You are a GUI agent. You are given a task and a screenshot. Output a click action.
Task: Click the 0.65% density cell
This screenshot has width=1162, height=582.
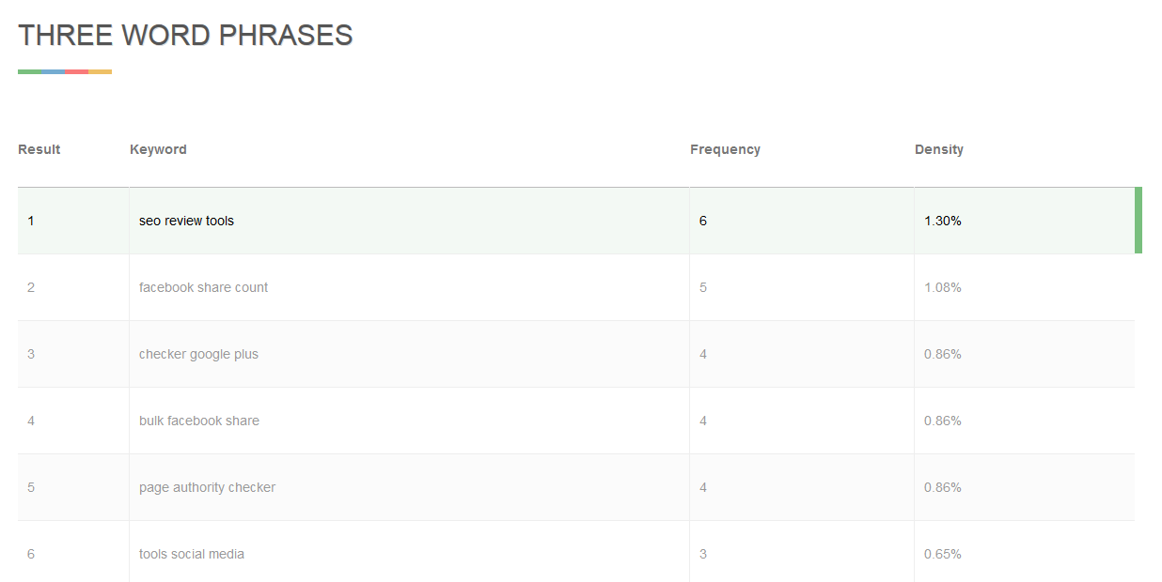click(x=942, y=554)
